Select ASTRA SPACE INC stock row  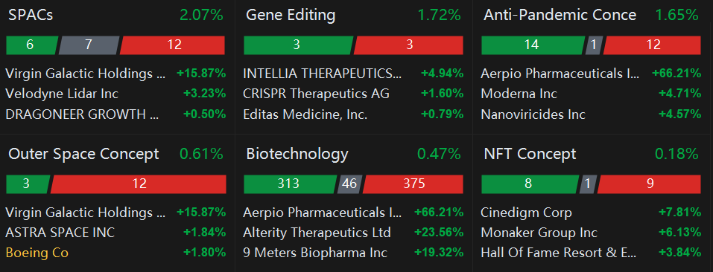click(115, 233)
